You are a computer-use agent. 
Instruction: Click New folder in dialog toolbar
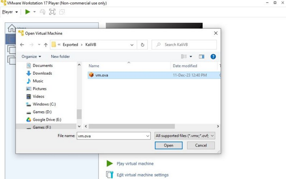60,57
